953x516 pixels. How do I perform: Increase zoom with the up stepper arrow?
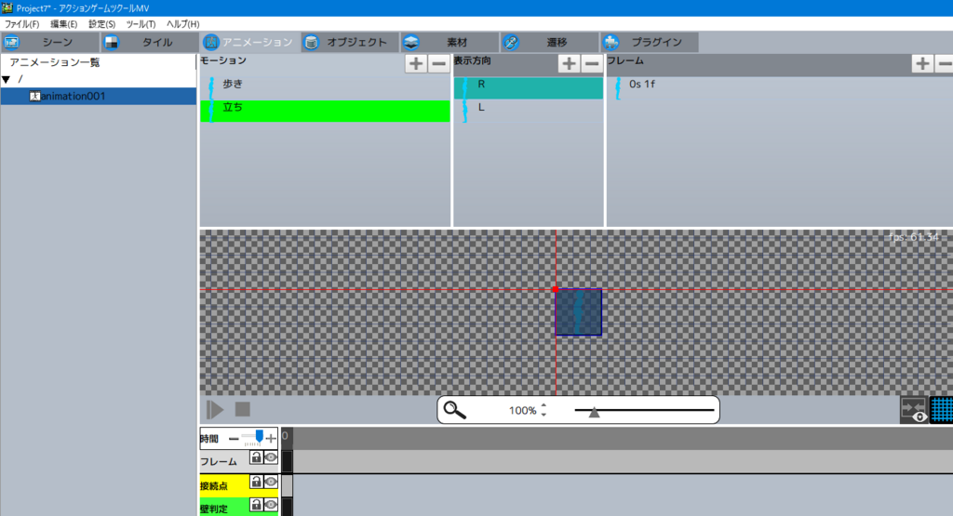544,406
